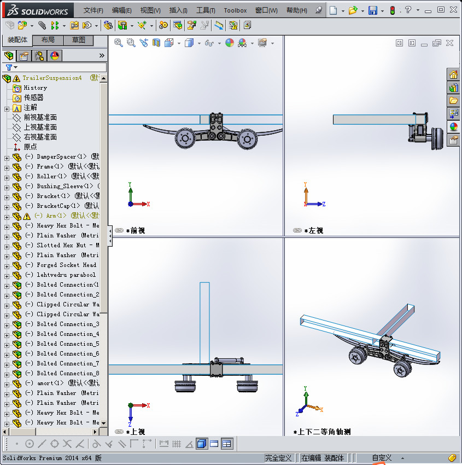Open the New document dropdown arrow

(343, 11)
